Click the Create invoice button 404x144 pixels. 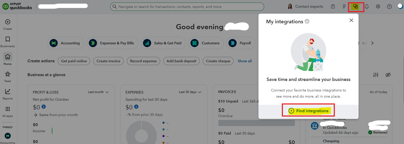pyautogui.click(x=108, y=61)
